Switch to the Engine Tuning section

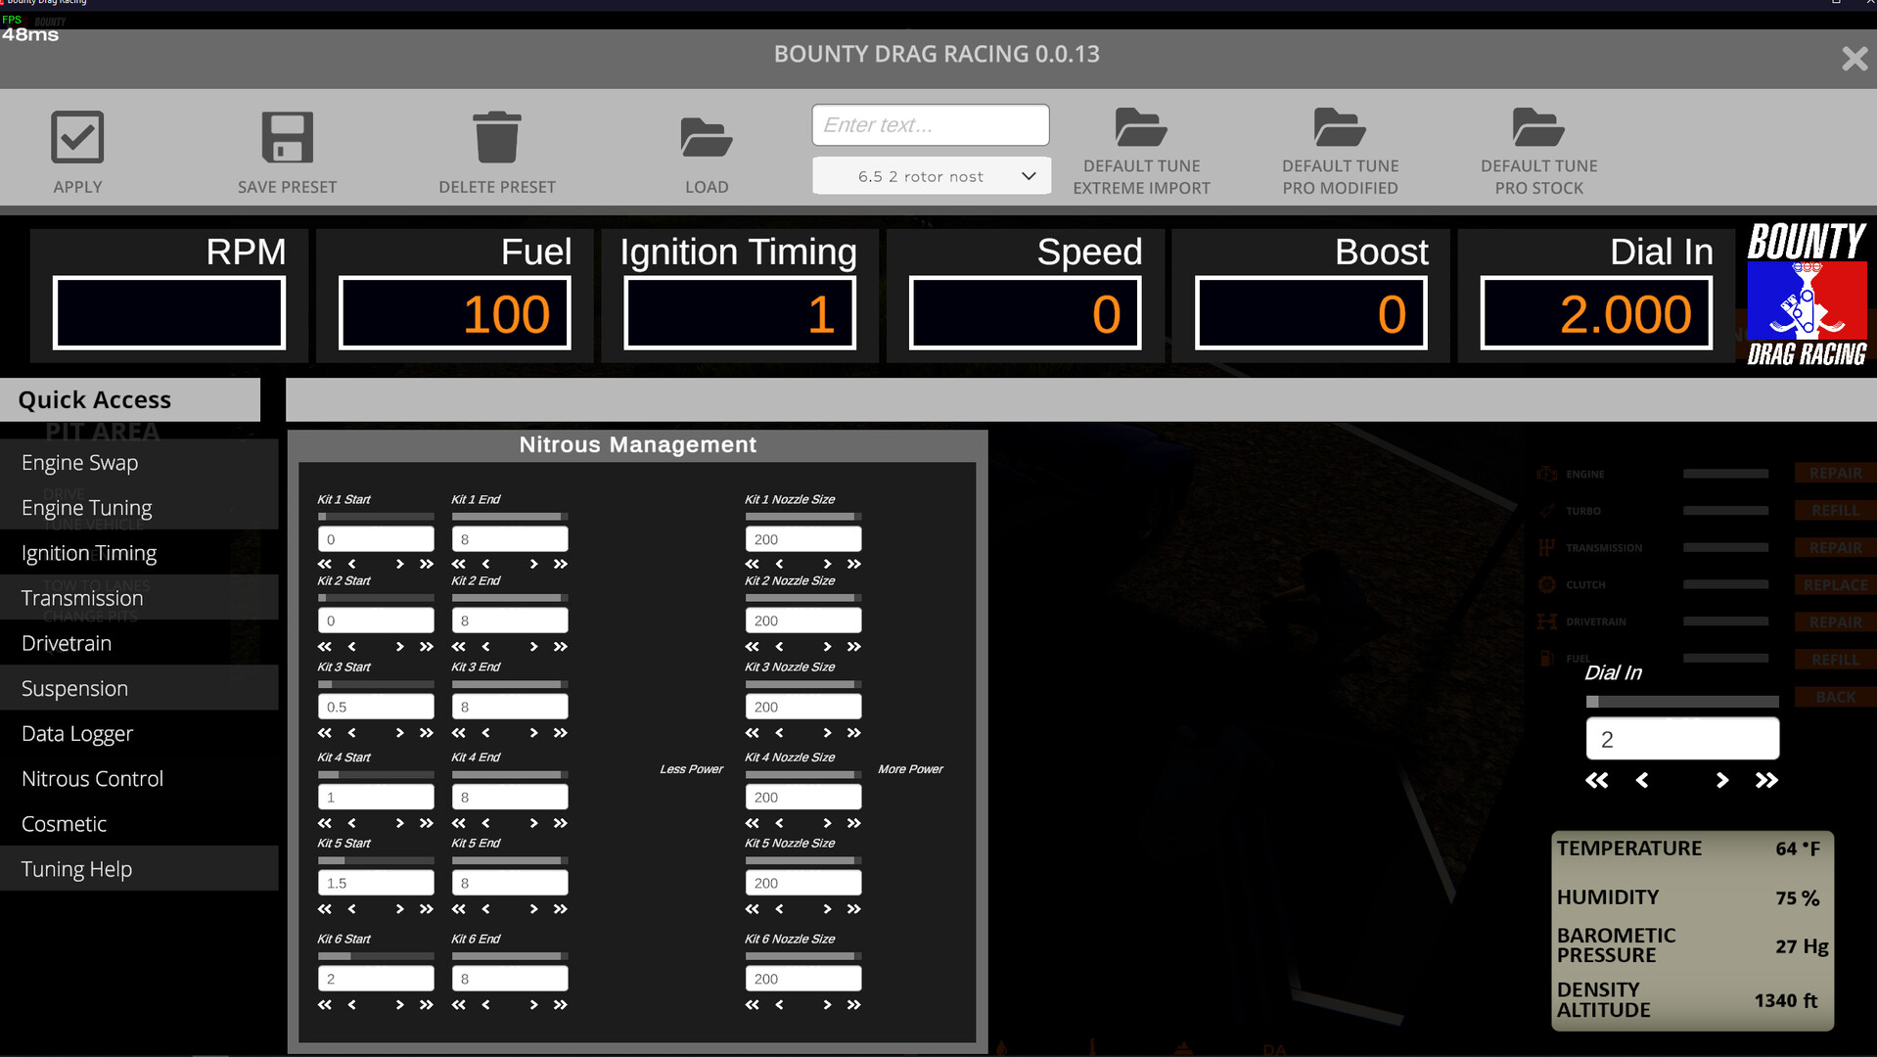tap(86, 507)
